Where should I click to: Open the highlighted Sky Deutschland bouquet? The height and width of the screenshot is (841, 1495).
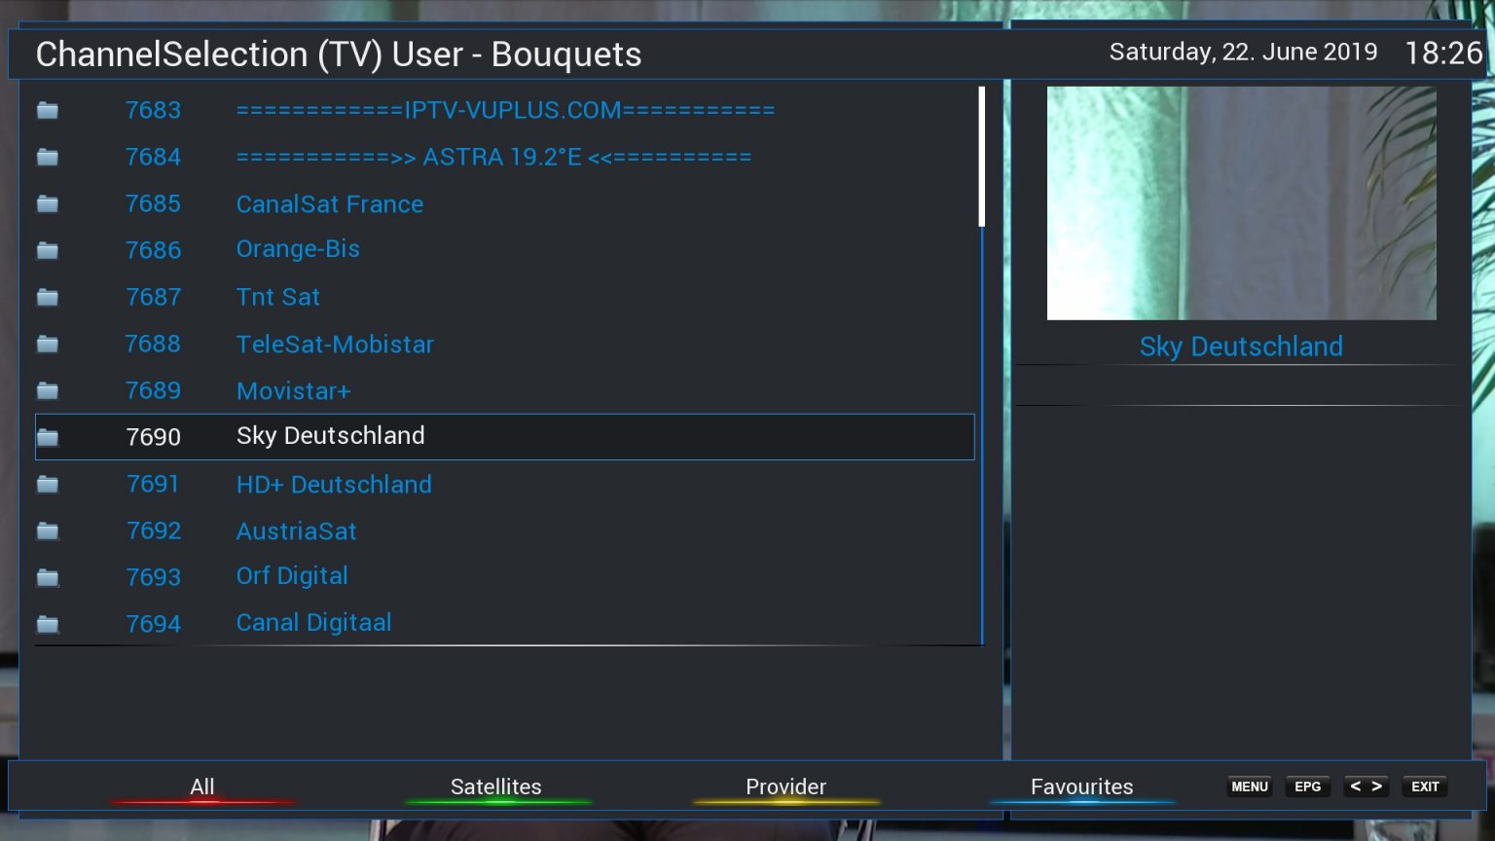504,437
